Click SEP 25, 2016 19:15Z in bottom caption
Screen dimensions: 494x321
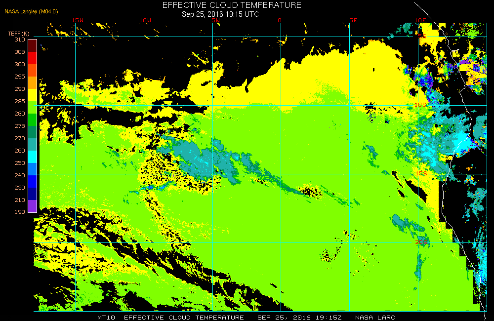299,318
